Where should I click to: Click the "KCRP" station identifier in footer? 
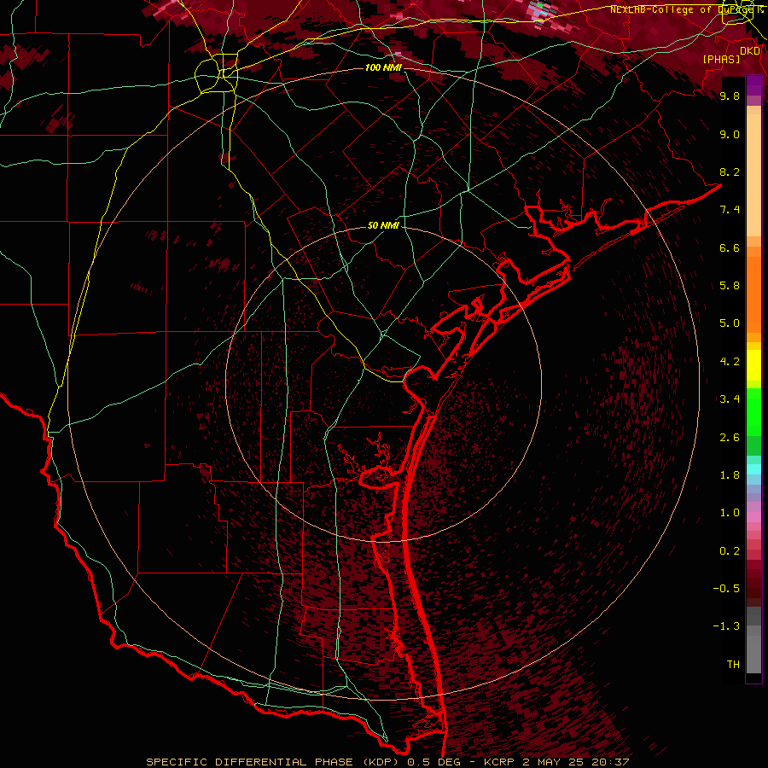click(x=499, y=762)
